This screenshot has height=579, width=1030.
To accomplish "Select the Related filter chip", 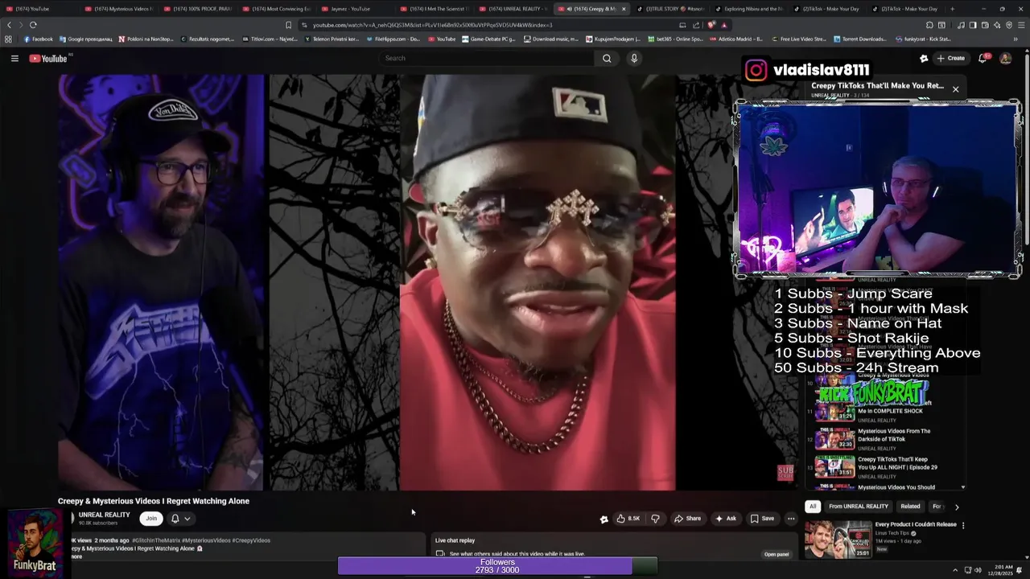I will [x=910, y=507].
